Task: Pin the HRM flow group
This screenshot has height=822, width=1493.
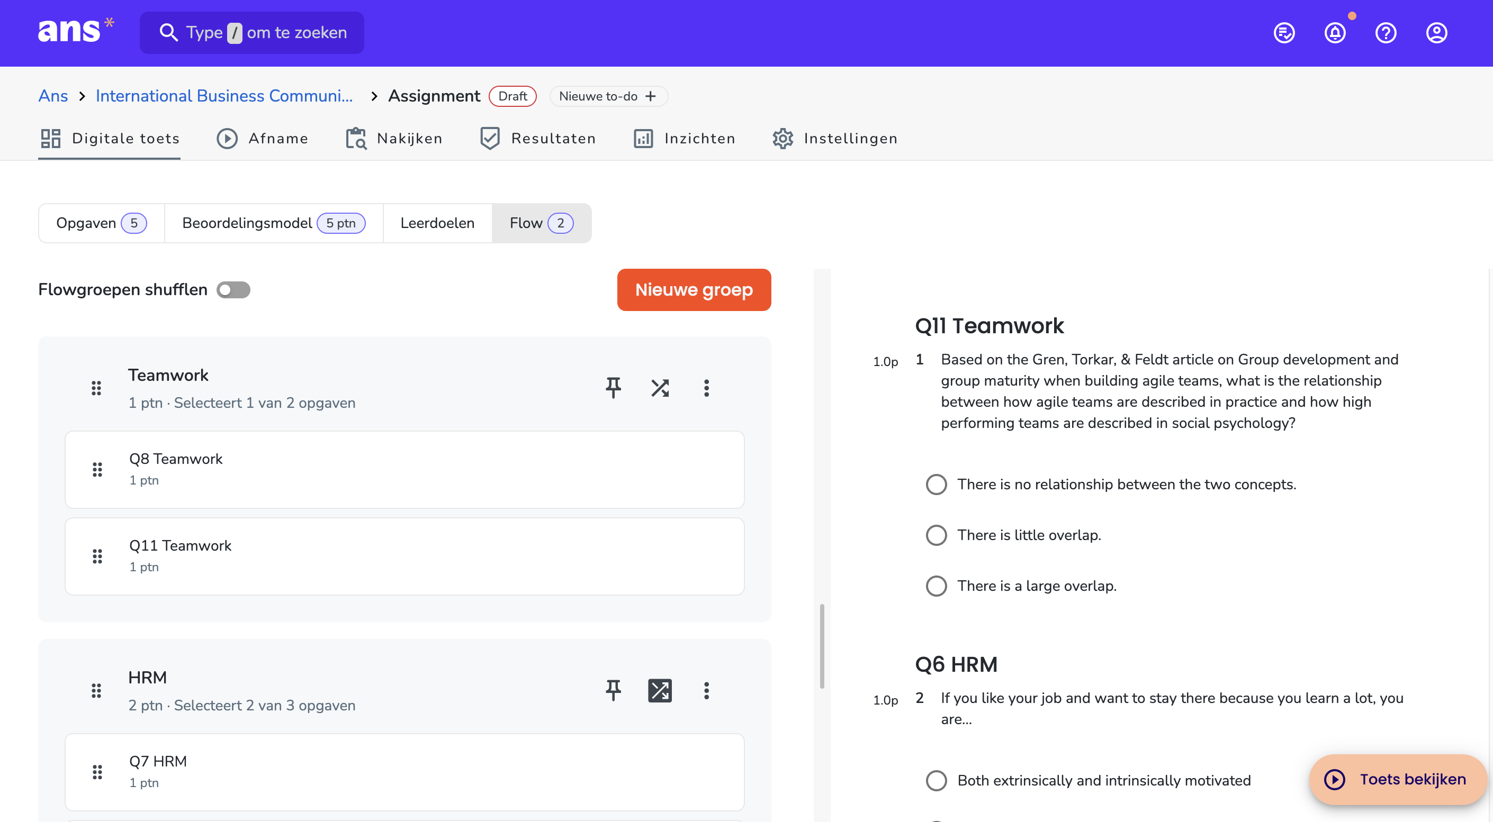Action: (613, 690)
